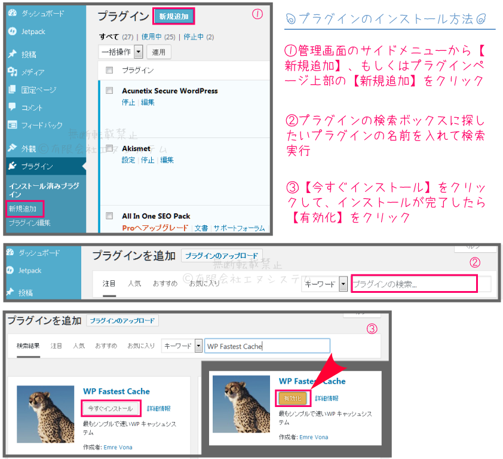This screenshot has width=503, height=459.
Task: Click the Dashboard icon in the middle screenshot
Action: (10, 252)
